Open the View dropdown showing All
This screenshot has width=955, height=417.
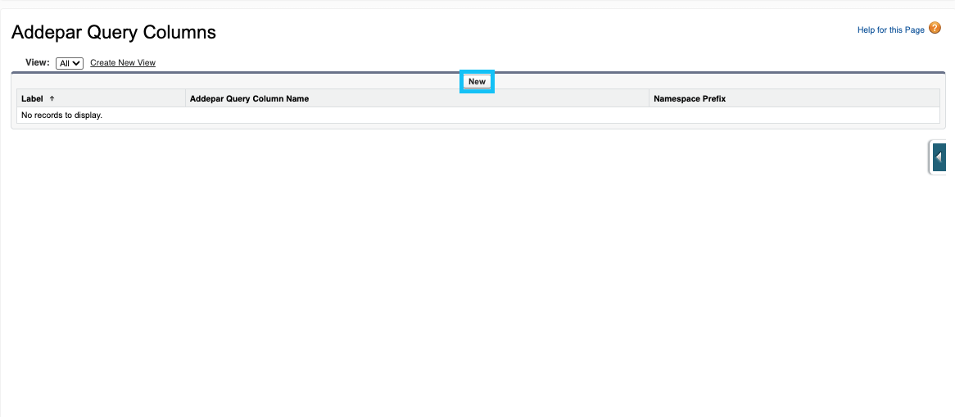(70, 63)
